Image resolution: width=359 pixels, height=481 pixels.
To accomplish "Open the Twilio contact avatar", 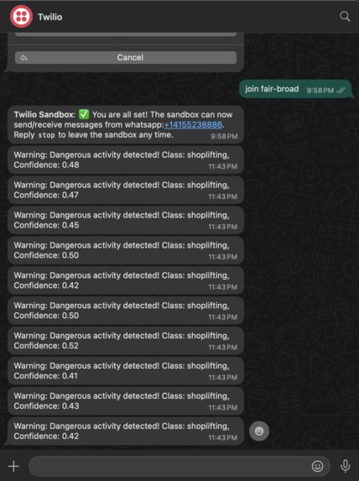I will click(x=21, y=16).
